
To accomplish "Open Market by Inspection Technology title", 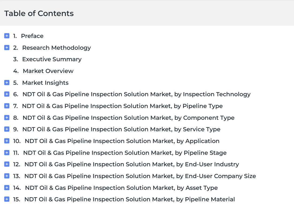I will pyautogui.click(x=137, y=94).
